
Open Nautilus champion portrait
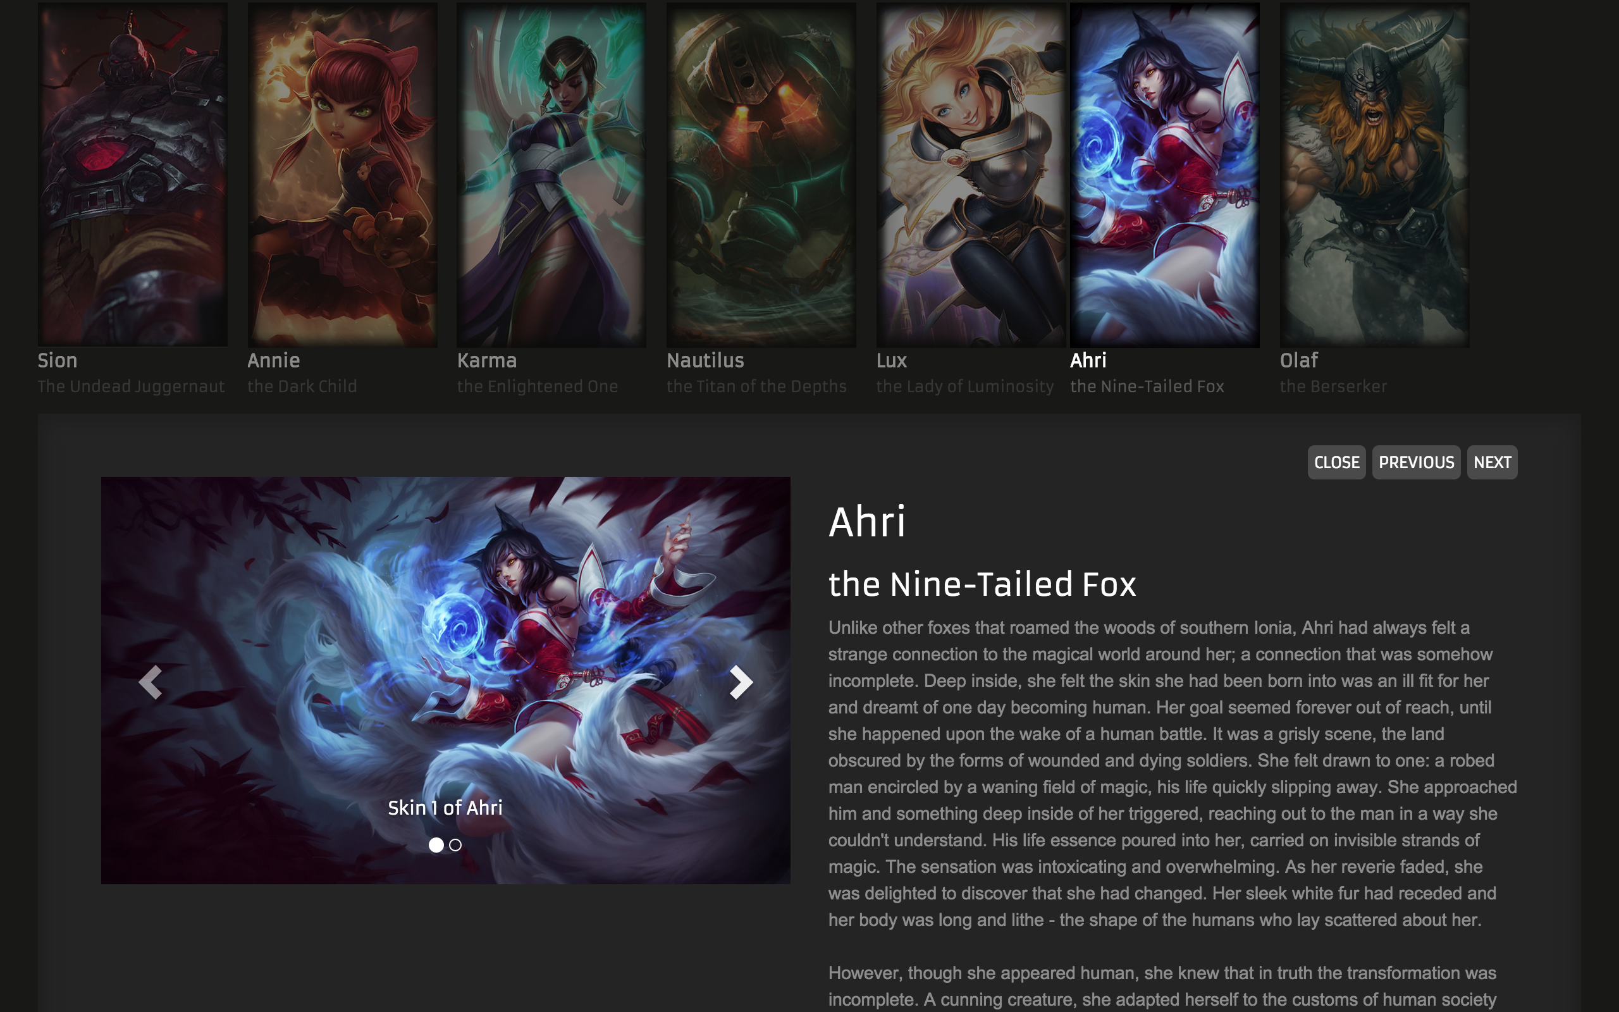tap(761, 174)
